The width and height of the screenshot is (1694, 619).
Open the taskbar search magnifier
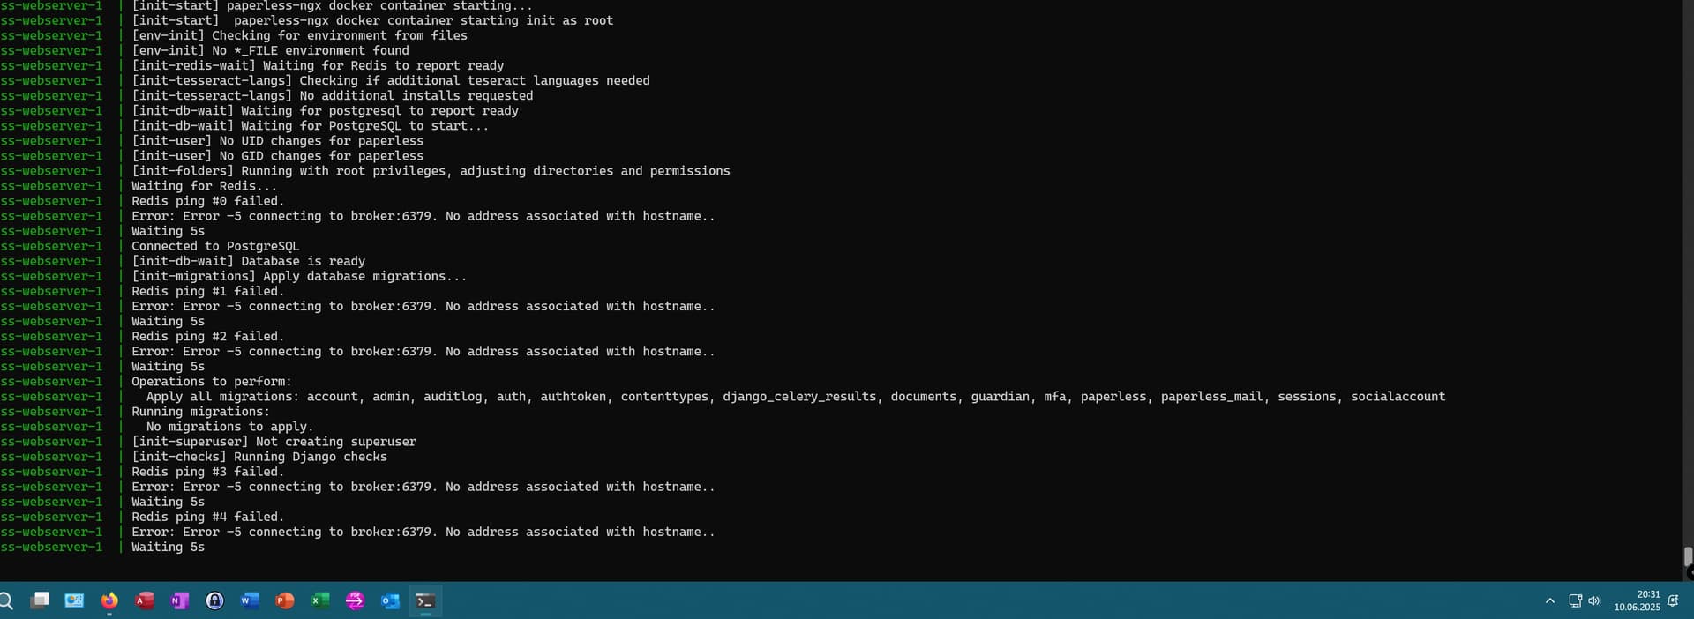pos(6,601)
